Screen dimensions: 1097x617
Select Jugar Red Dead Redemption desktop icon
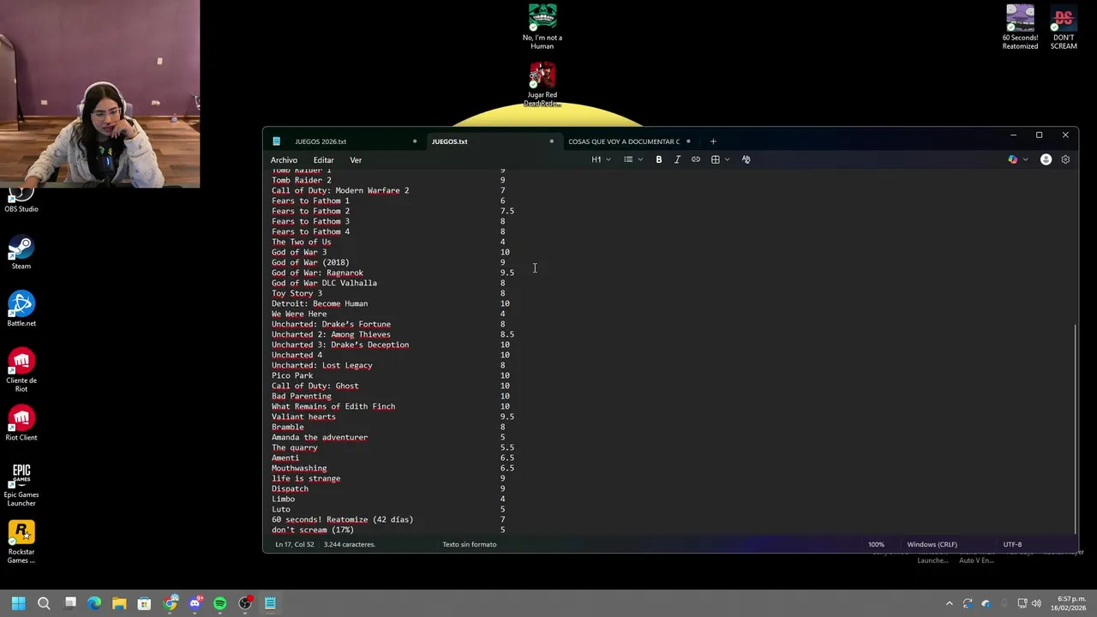(x=543, y=85)
